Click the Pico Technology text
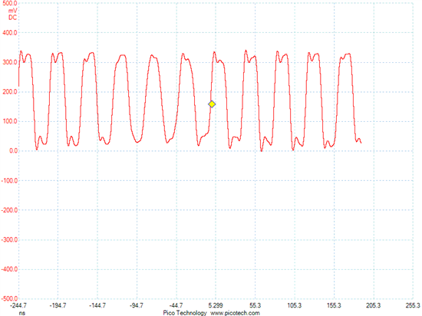The width and height of the screenshot is (422, 316). (x=185, y=313)
